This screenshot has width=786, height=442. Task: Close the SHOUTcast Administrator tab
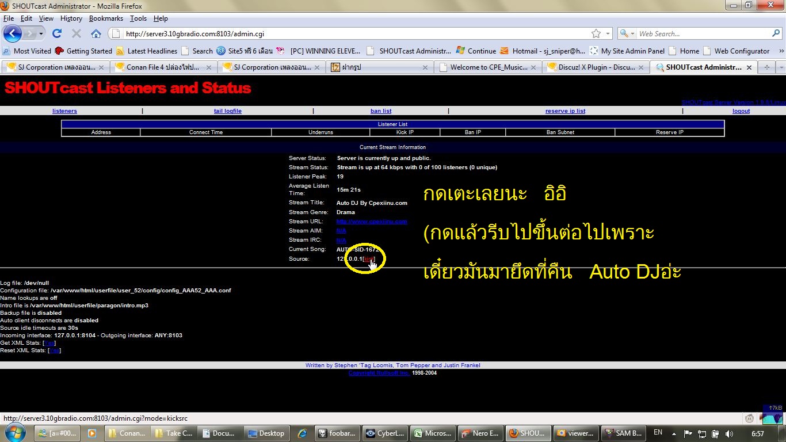(x=749, y=67)
